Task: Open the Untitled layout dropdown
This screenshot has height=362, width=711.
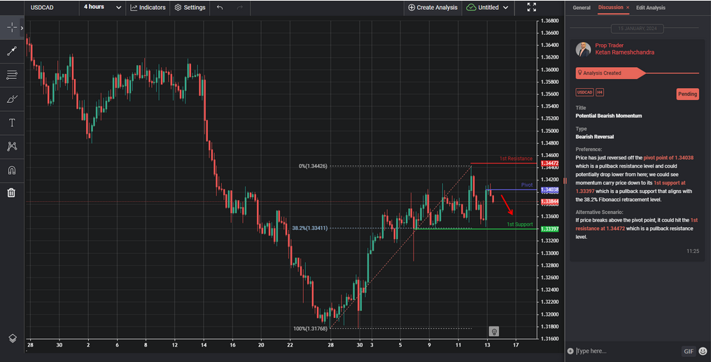Action: tap(488, 7)
